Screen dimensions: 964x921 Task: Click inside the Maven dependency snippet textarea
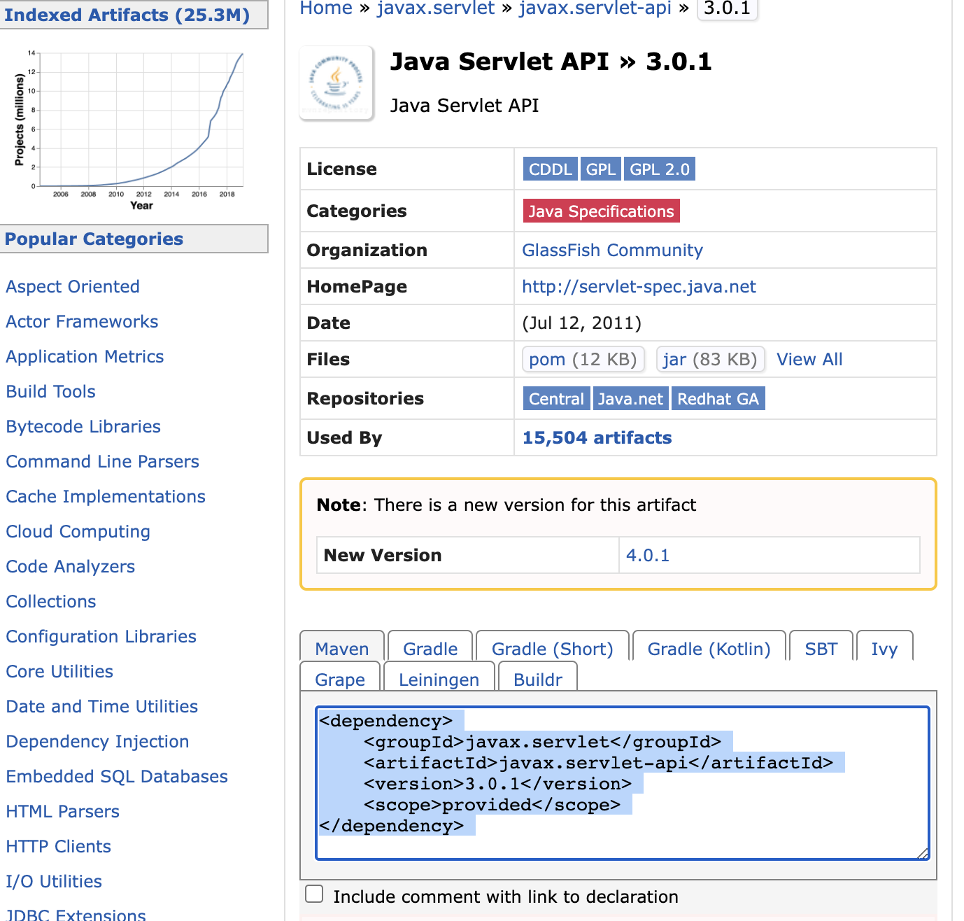click(623, 783)
